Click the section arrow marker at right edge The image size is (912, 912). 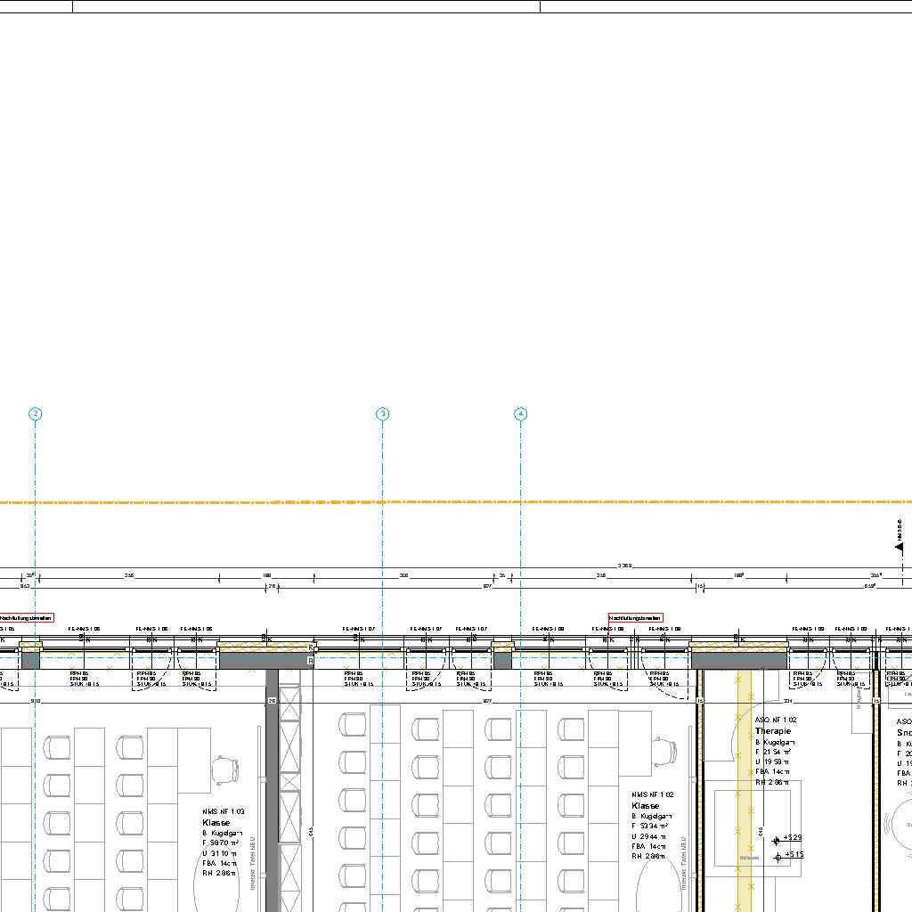pos(899,545)
